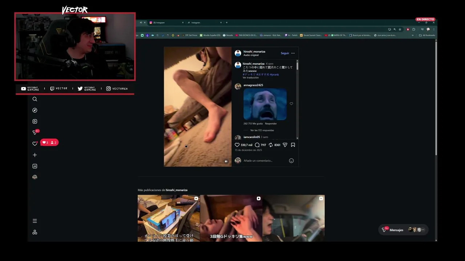Open hiroshi_monariza profile from post header
The width and height of the screenshot is (465, 261).
[254, 51]
